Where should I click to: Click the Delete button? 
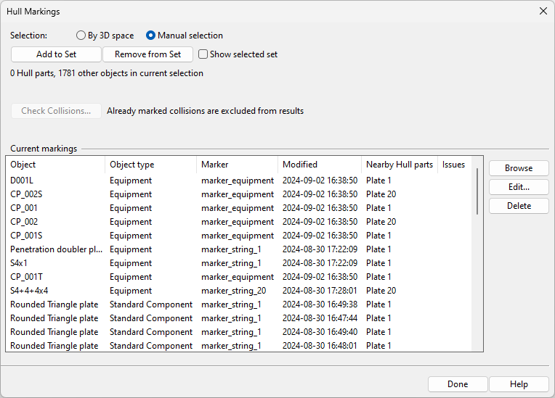coord(519,206)
